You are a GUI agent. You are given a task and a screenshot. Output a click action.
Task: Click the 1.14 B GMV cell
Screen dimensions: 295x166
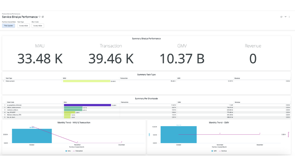coord(231,105)
